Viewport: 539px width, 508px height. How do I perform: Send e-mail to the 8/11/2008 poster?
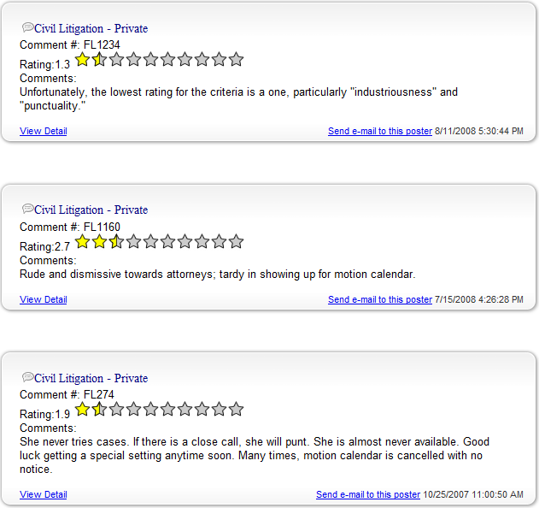click(x=380, y=131)
